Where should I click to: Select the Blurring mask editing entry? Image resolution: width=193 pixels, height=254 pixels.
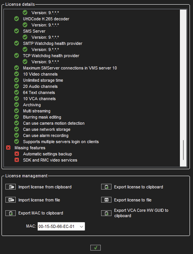coord(42,117)
